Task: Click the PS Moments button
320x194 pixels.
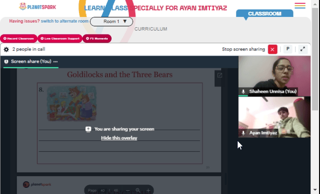Action: [x=97, y=39]
